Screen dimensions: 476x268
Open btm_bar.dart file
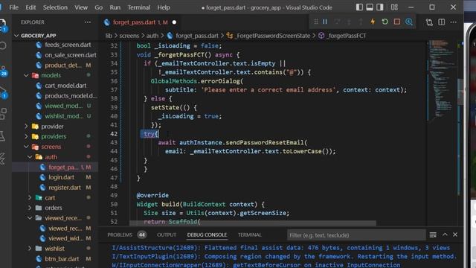pos(62,259)
